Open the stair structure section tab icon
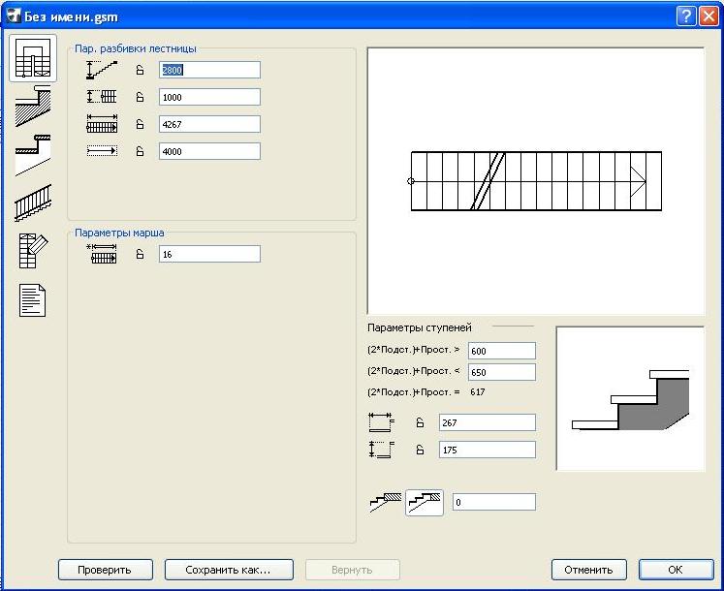724x591 pixels. [33, 107]
